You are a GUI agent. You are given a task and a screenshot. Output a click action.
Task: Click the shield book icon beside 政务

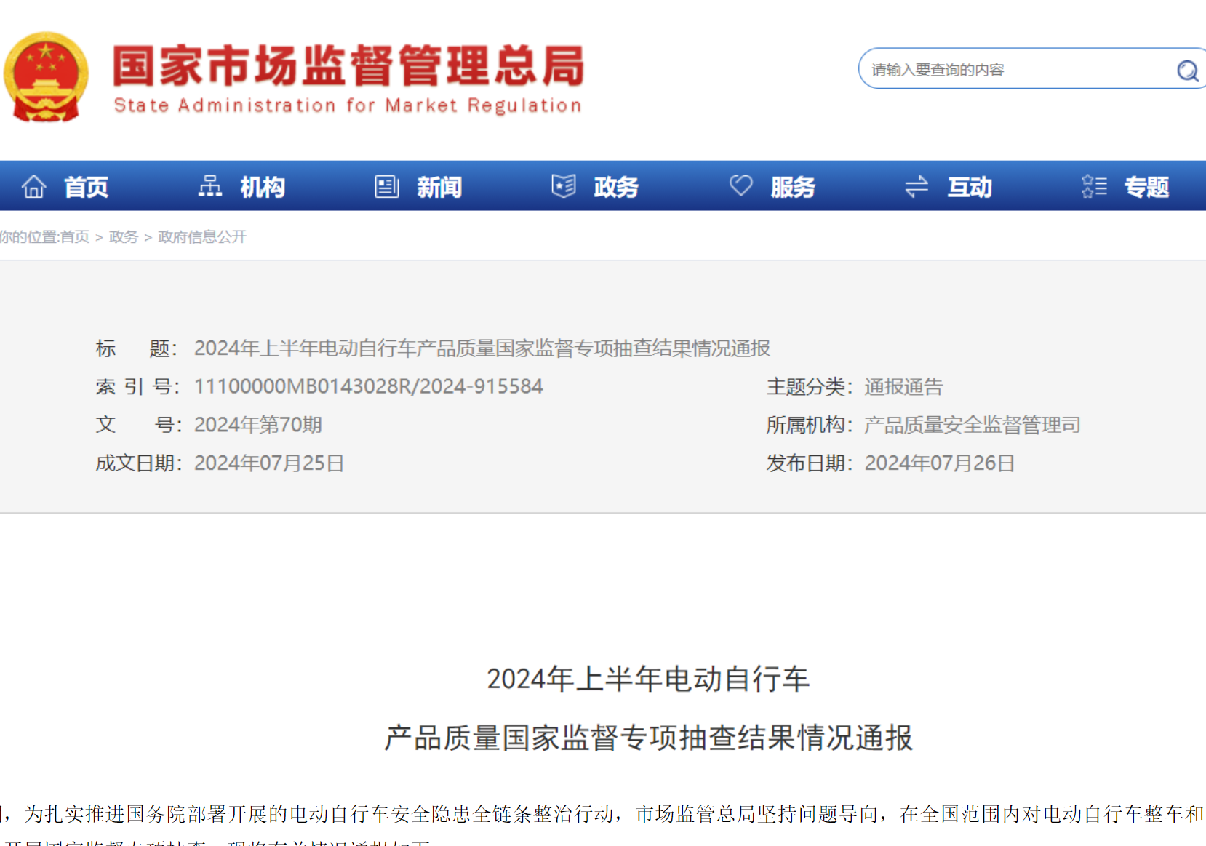[564, 187]
